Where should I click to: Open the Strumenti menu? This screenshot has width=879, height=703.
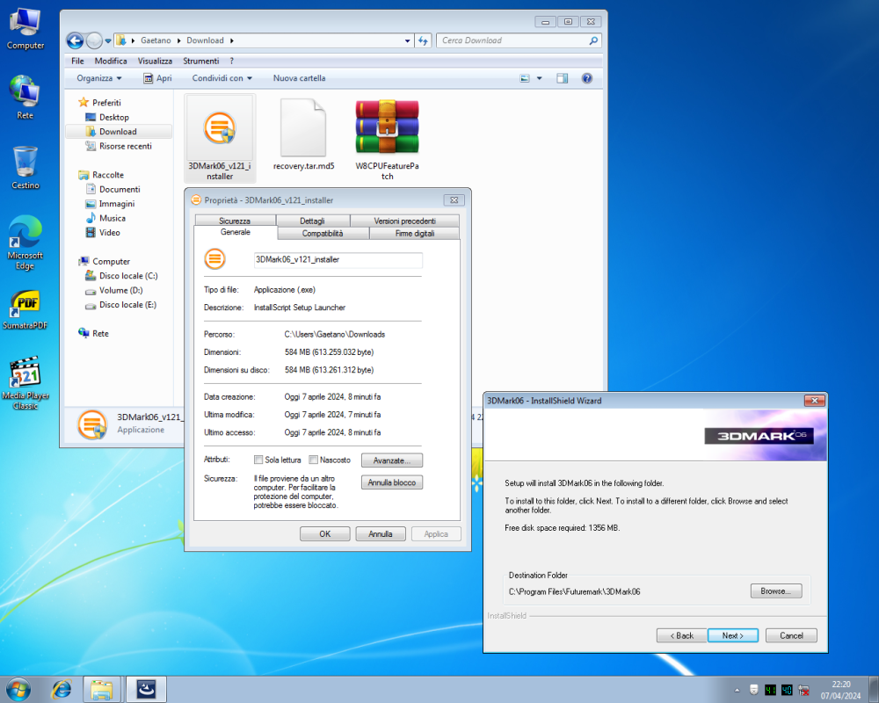[202, 61]
